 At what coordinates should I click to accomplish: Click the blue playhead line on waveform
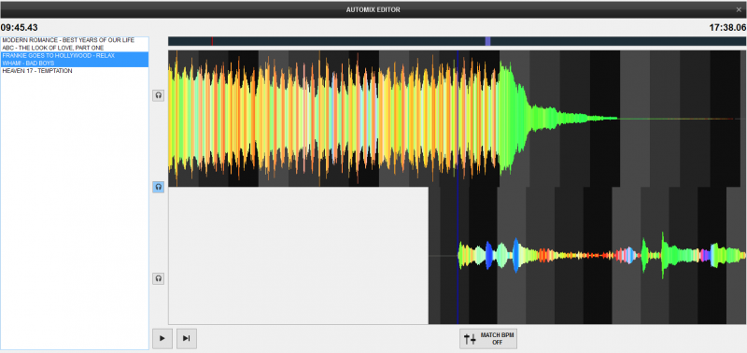(458, 187)
